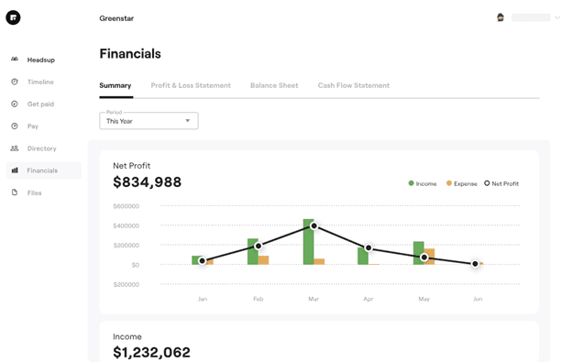The width and height of the screenshot is (572, 362).
Task: Open the Pay section
Action: pos(33,126)
